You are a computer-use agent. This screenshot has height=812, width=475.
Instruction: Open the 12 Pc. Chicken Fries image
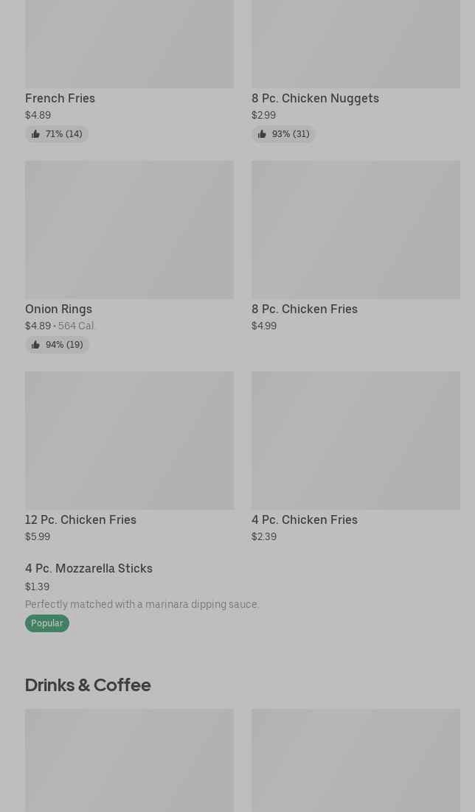(129, 441)
